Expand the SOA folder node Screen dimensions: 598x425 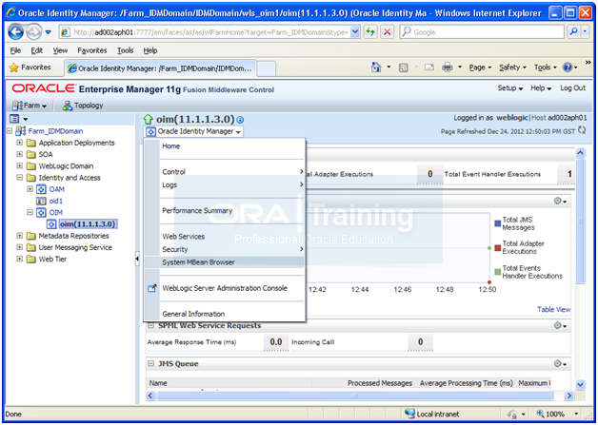(19, 154)
